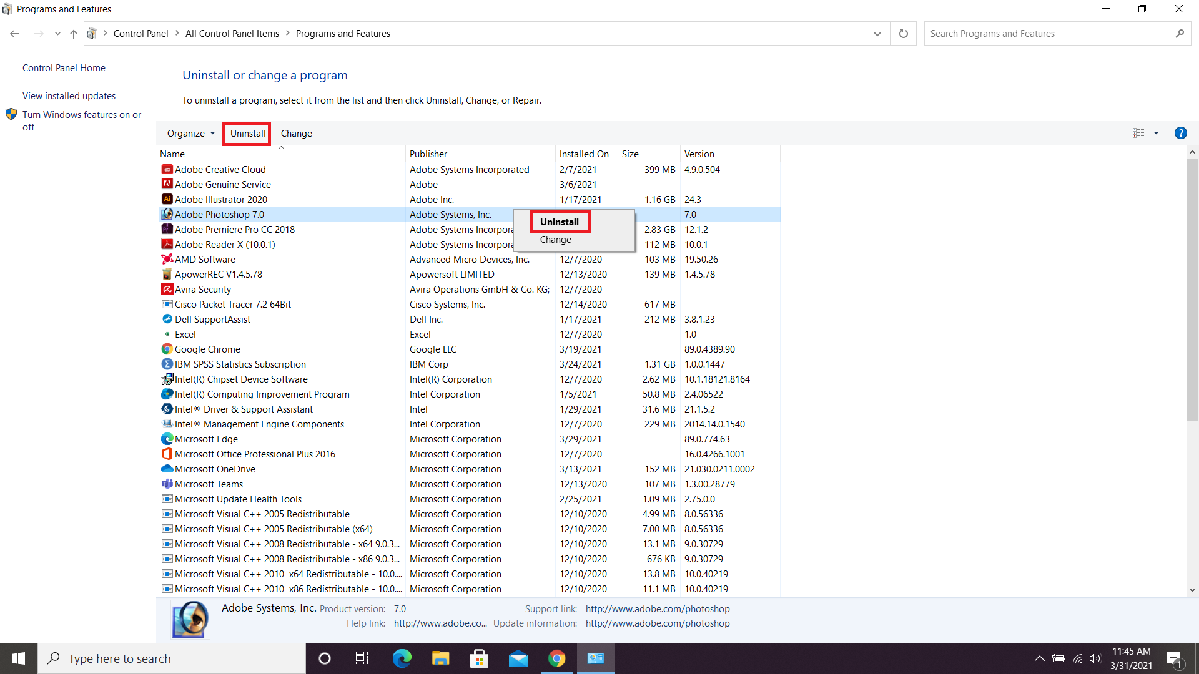Click the Change button in context menu

tap(555, 240)
